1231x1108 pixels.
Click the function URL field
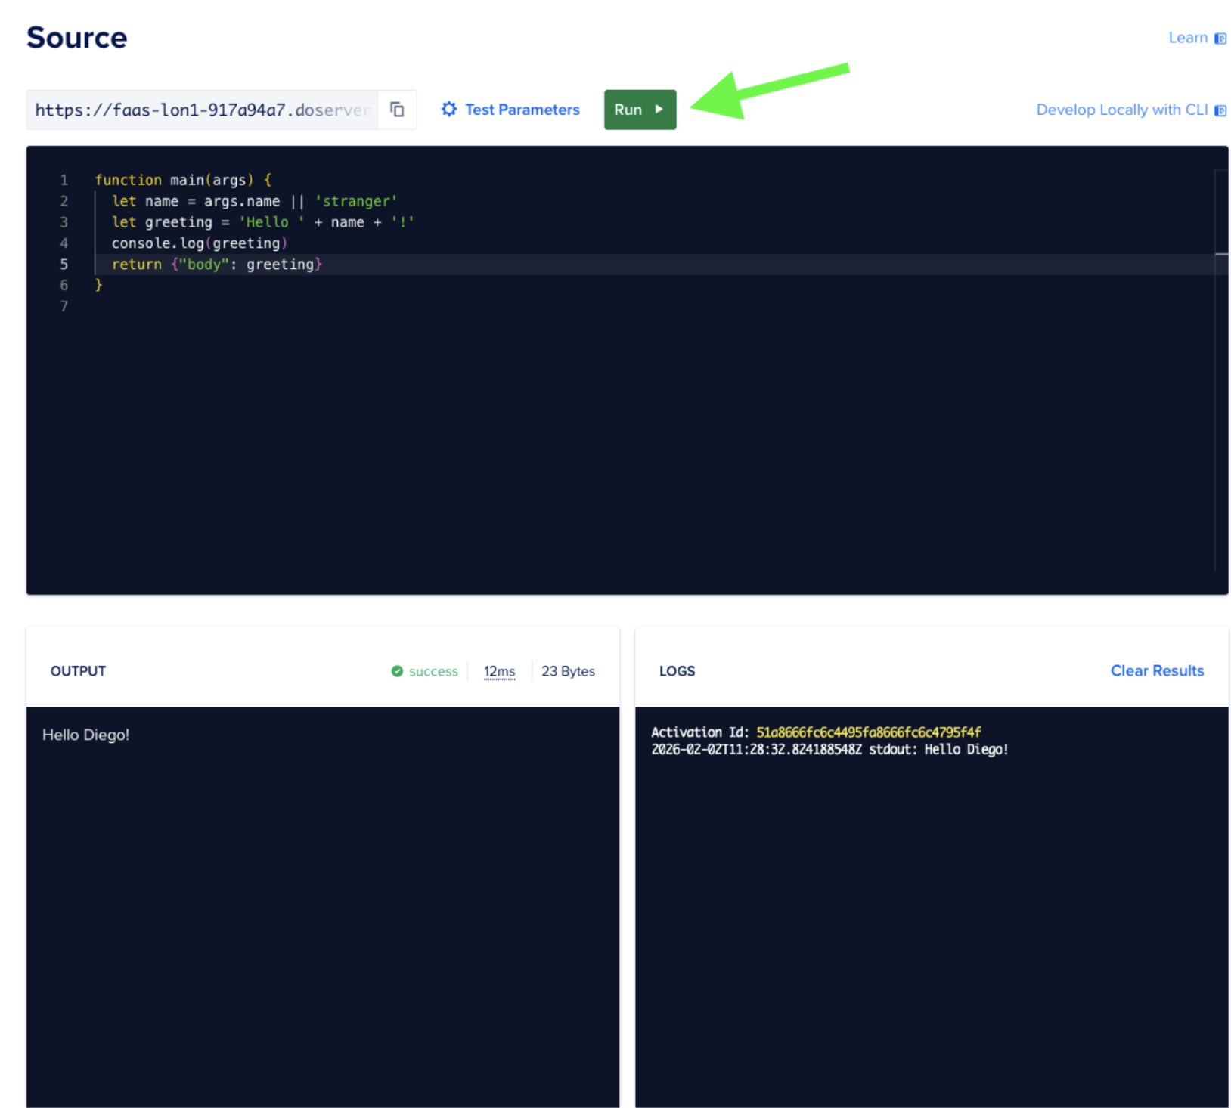coord(202,110)
